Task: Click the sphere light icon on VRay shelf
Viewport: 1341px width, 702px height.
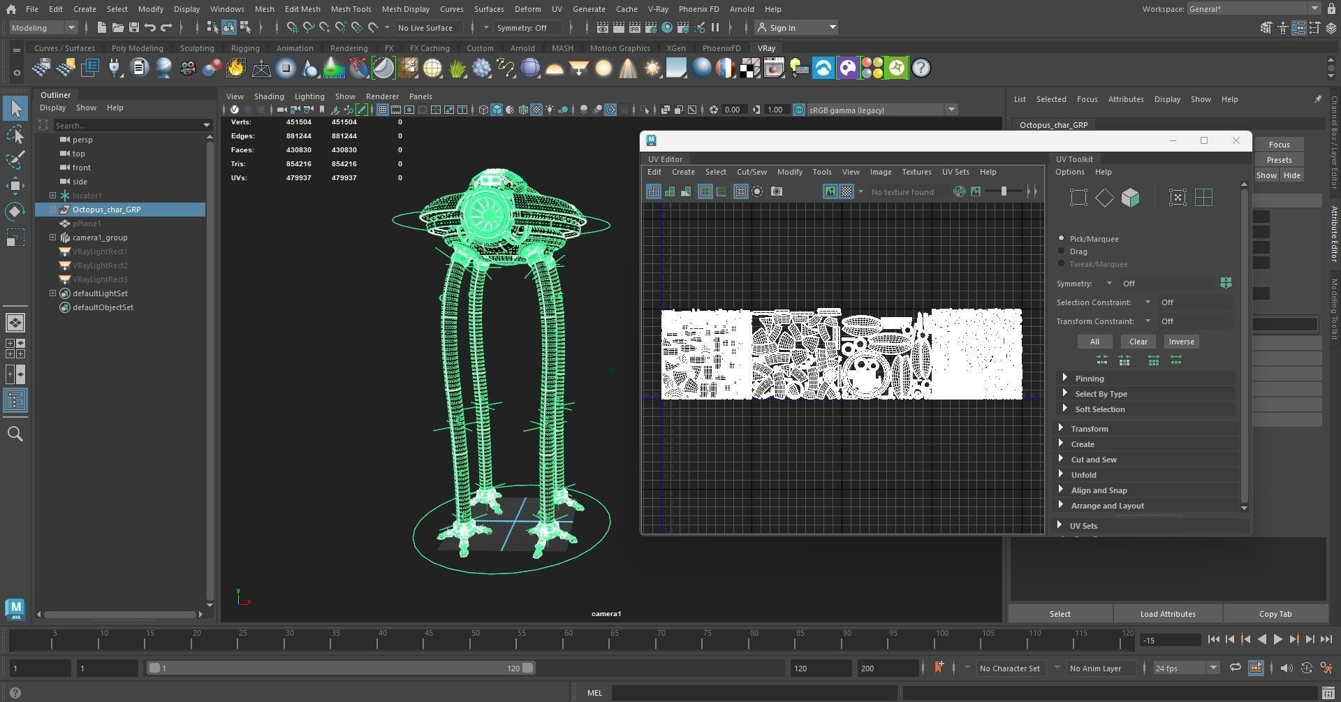Action: tap(603, 68)
